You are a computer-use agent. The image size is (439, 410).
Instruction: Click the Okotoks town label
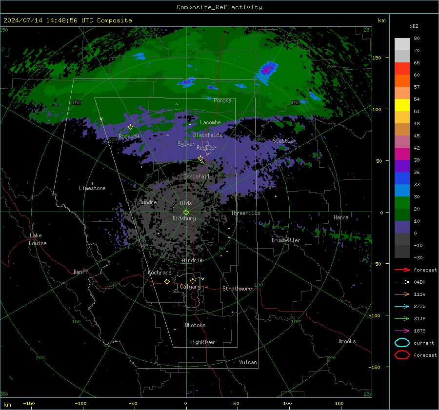(195, 325)
